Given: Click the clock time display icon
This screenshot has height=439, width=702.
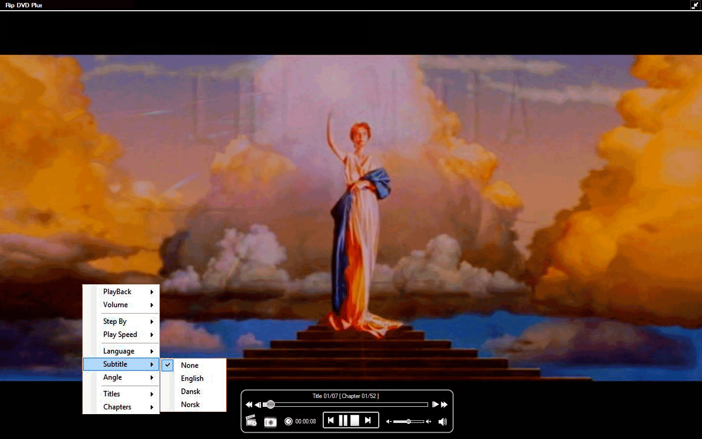Looking at the screenshot, I should (289, 421).
